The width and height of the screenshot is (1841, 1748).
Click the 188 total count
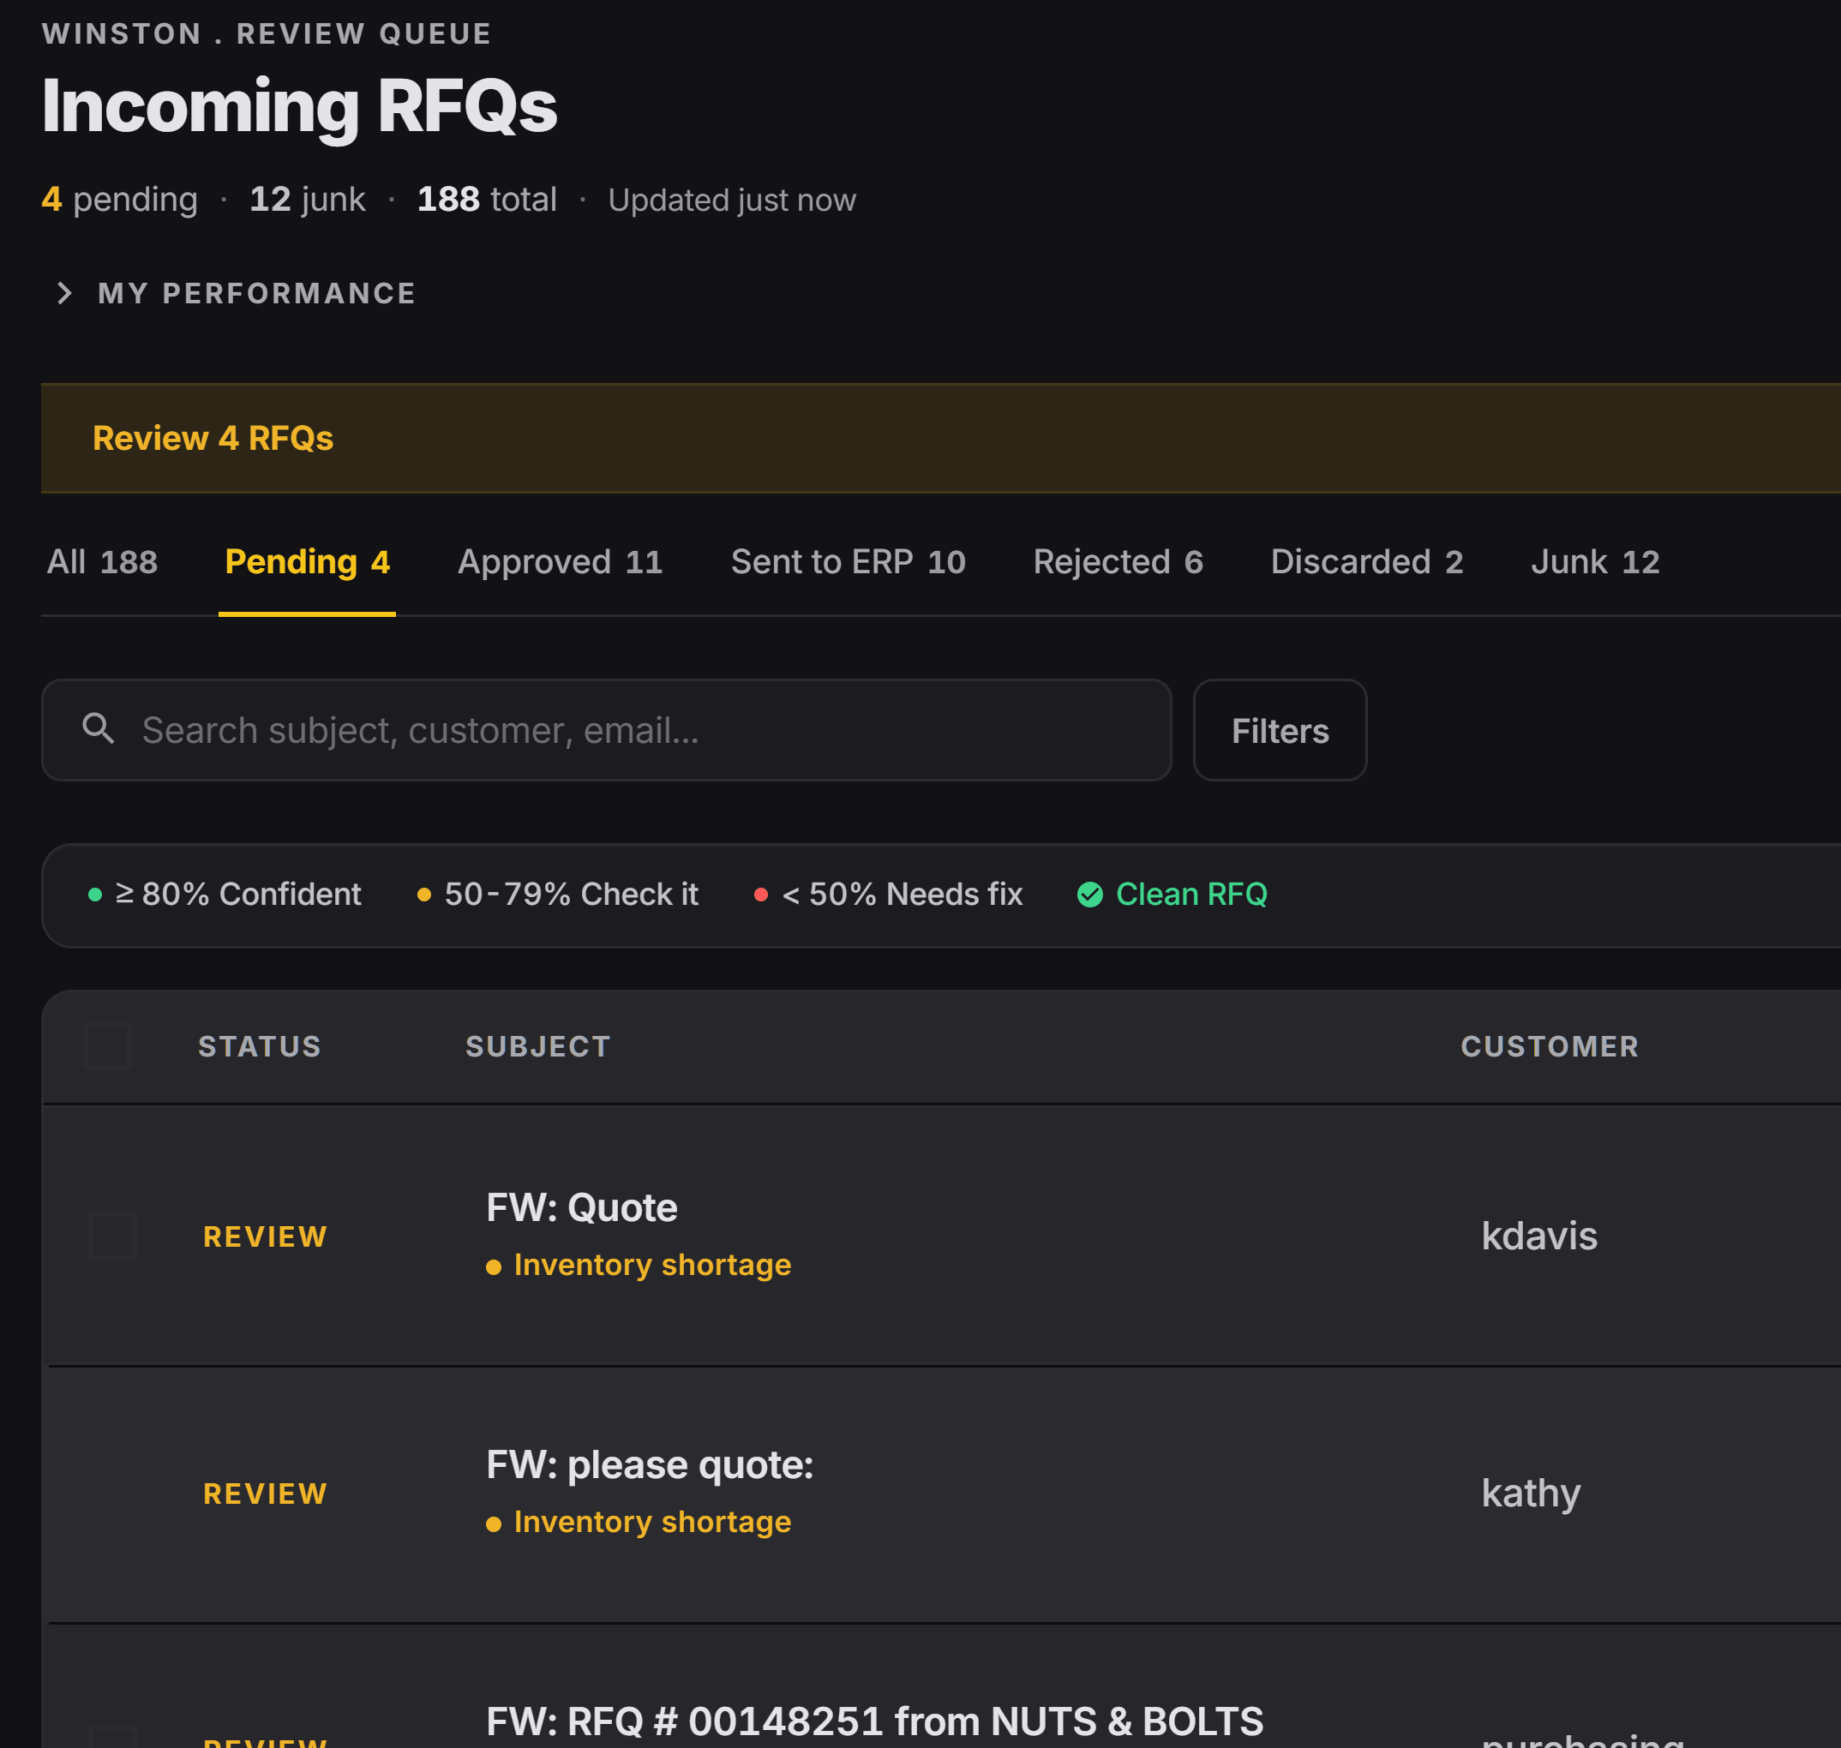click(487, 200)
